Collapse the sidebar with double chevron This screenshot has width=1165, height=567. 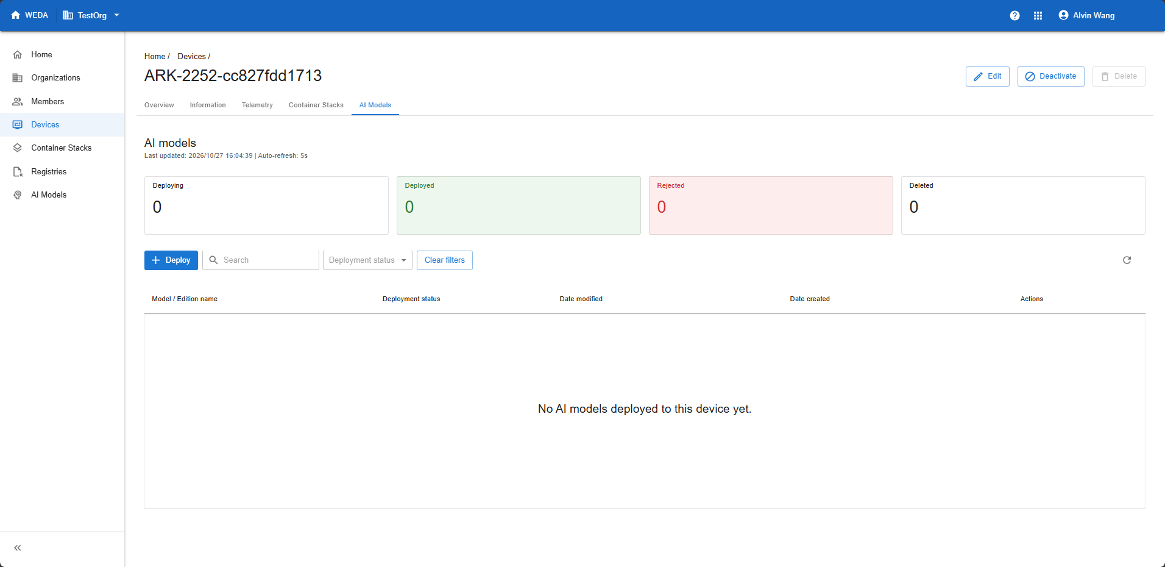(18, 547)
